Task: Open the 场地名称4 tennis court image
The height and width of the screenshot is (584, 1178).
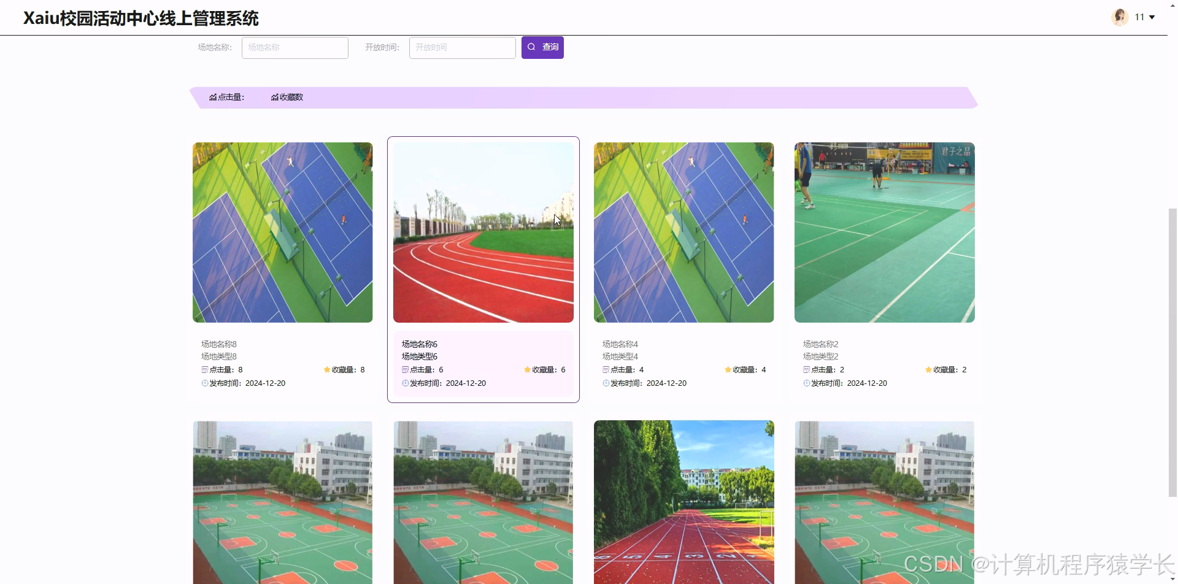Action: coord(684,232)
